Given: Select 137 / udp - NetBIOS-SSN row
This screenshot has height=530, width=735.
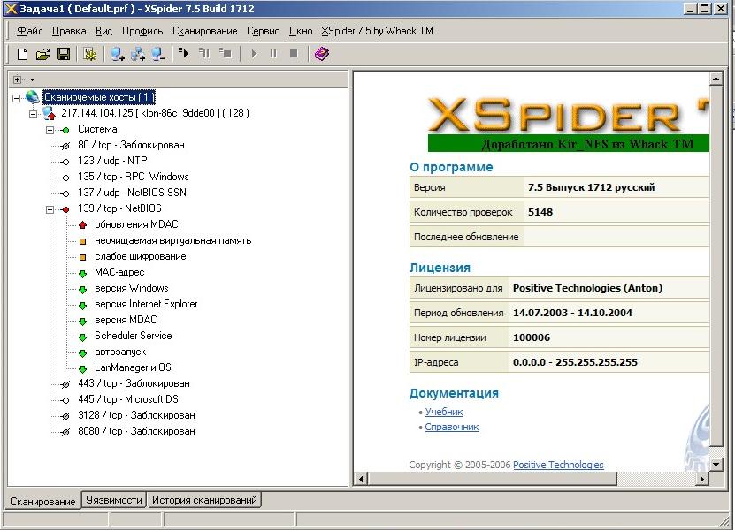Looking at the screenshot, I should [x=132, y=193].
